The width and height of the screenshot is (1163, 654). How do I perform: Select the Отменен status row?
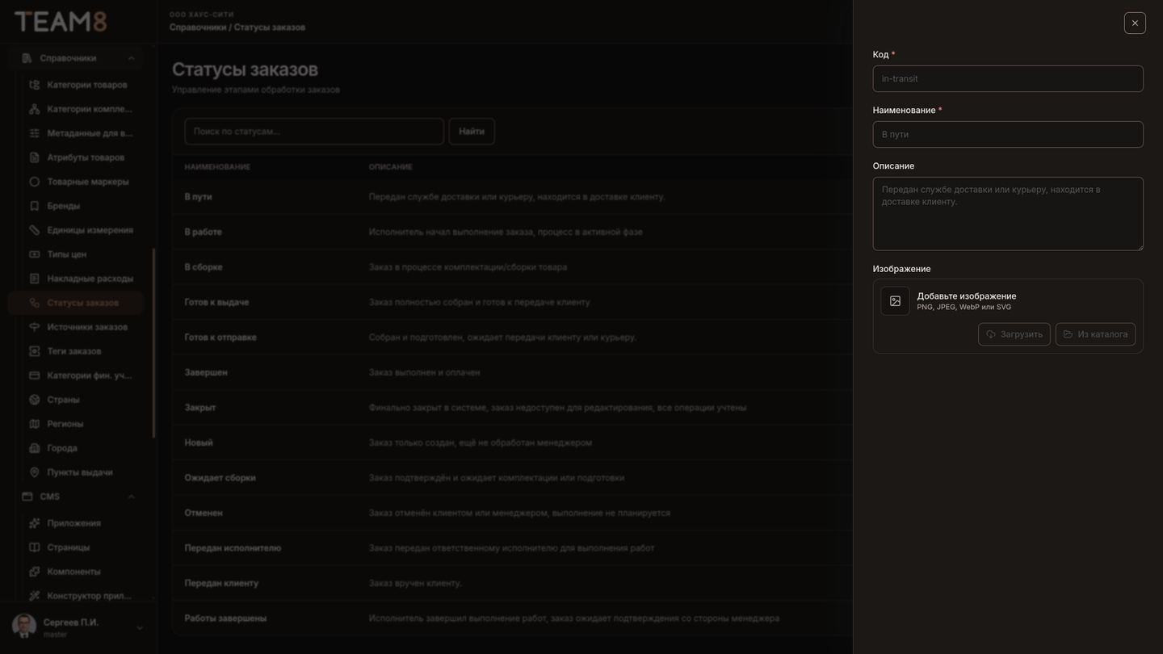[513, 513]
